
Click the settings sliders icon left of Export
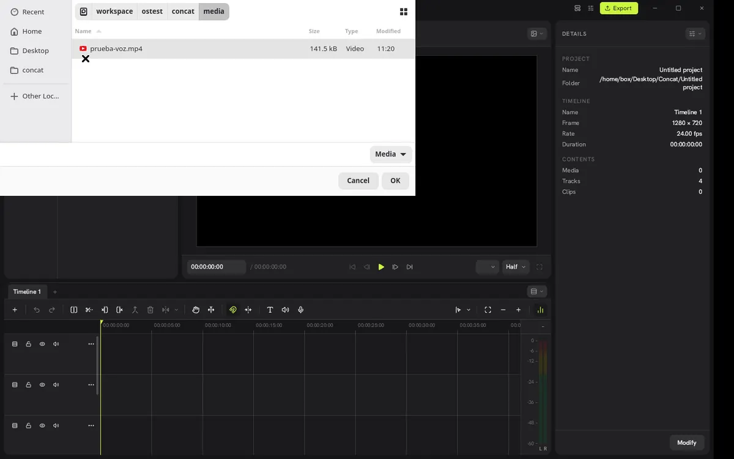point(591,8)
